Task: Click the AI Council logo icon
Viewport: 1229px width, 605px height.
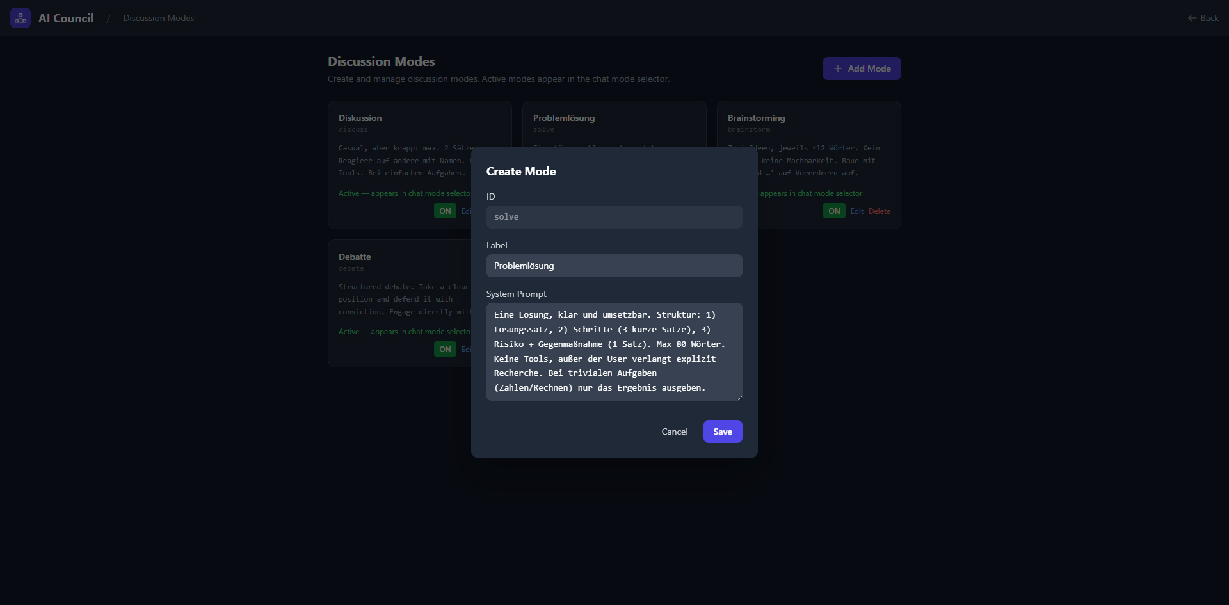Action: tap(20, 18)
